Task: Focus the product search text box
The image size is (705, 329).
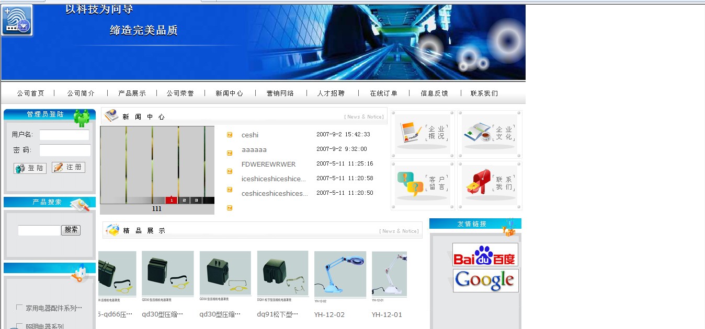Action: (39, 230)
